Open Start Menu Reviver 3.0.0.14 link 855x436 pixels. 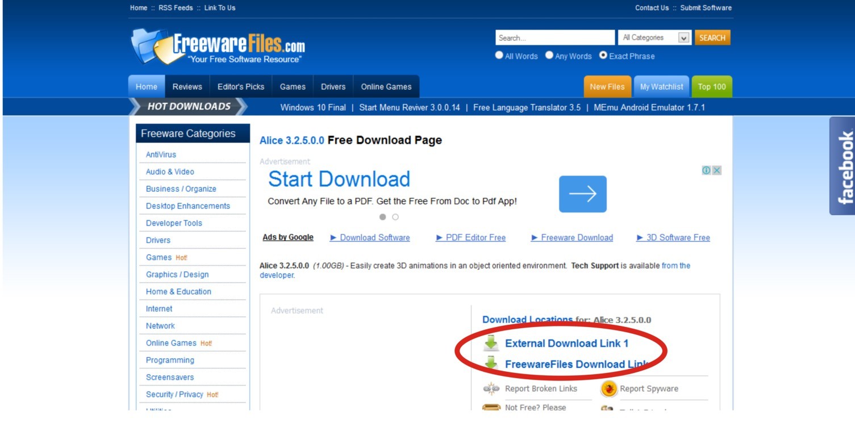click(x=410, y=107)
